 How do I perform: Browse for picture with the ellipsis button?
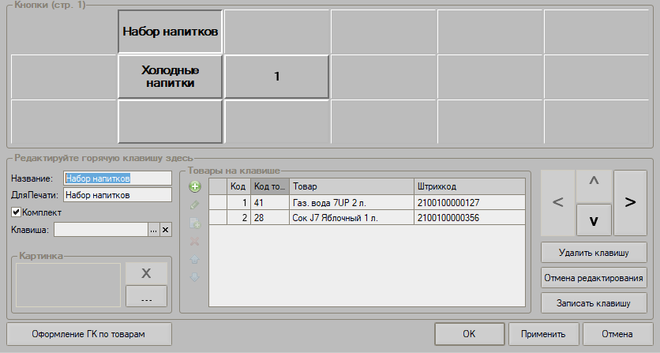pos(146,296)
